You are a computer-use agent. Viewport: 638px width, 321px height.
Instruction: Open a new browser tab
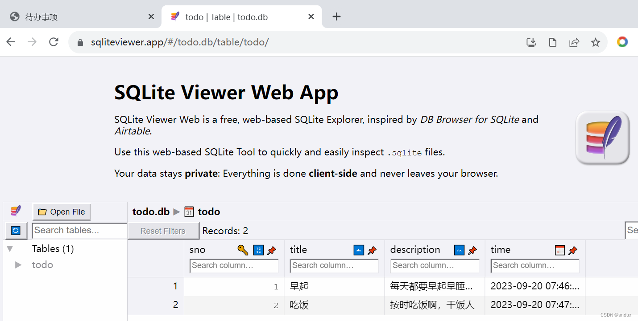[x=336, y=16]
